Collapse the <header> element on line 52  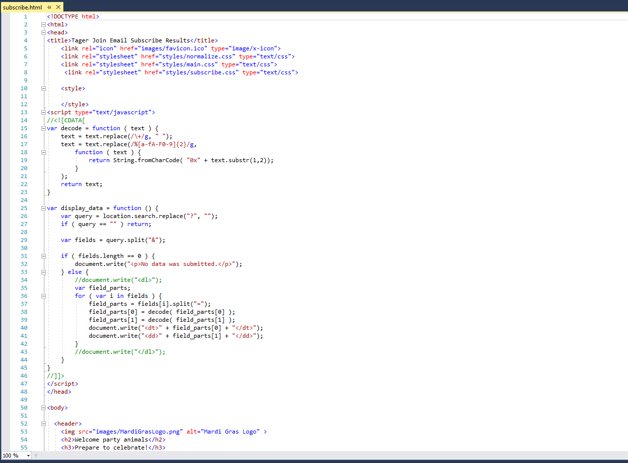[44, 424]
